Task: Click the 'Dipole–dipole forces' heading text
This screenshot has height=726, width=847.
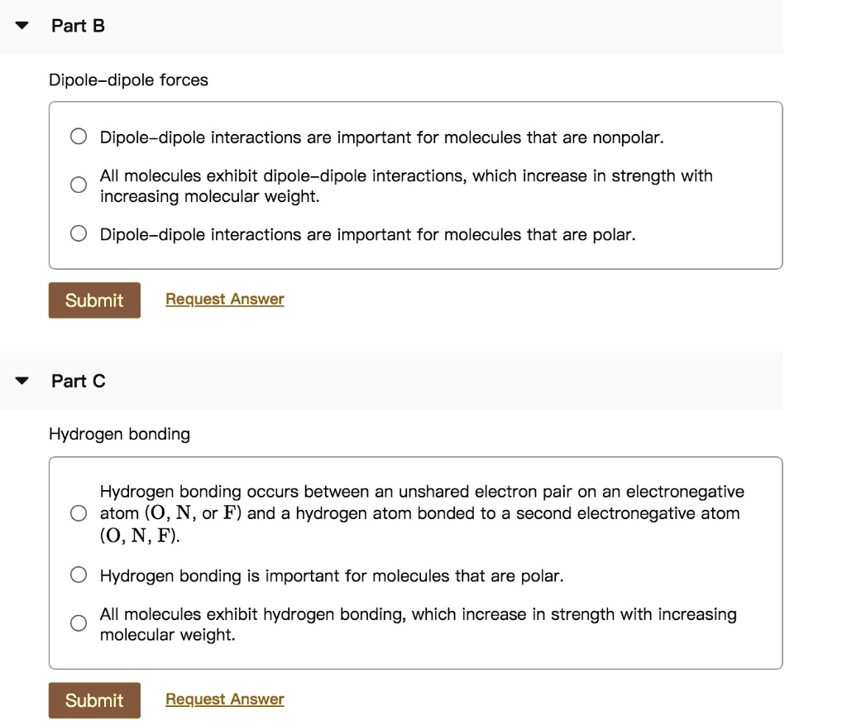Action: click(x=129, y=79)
